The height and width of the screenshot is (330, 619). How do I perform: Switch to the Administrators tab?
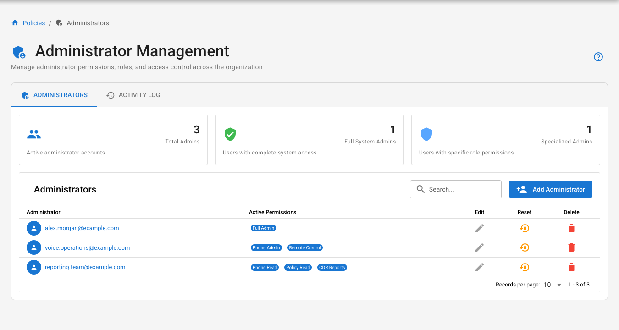(x=54, y=95)
